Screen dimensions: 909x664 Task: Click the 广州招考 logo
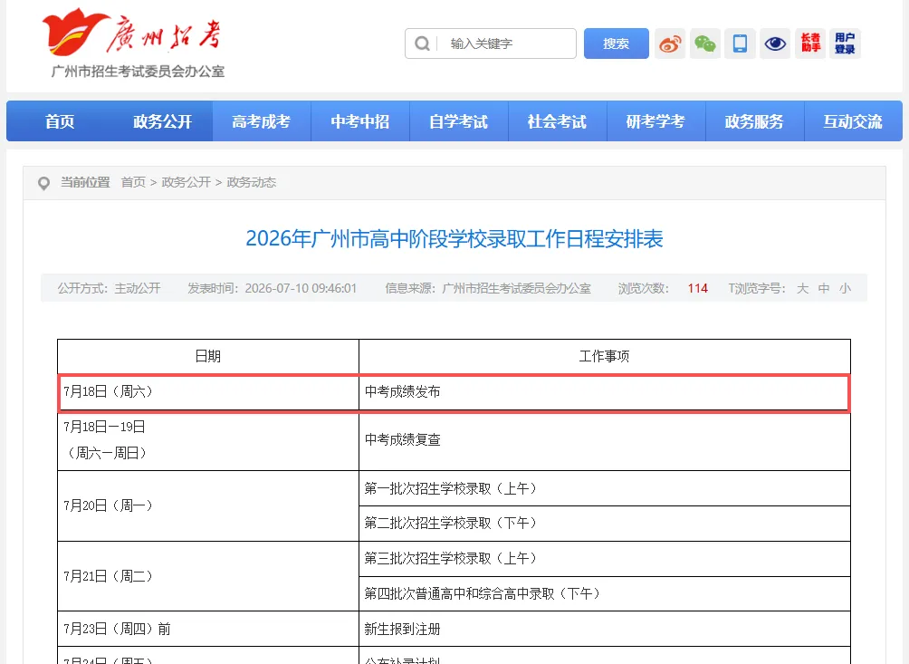(x=133, y=43)
